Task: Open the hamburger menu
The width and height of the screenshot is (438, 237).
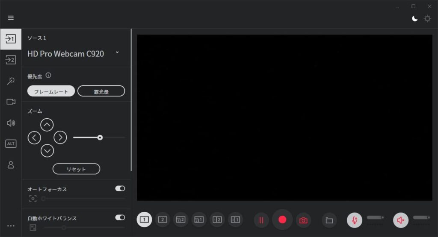Action: [x=11, y=18]
